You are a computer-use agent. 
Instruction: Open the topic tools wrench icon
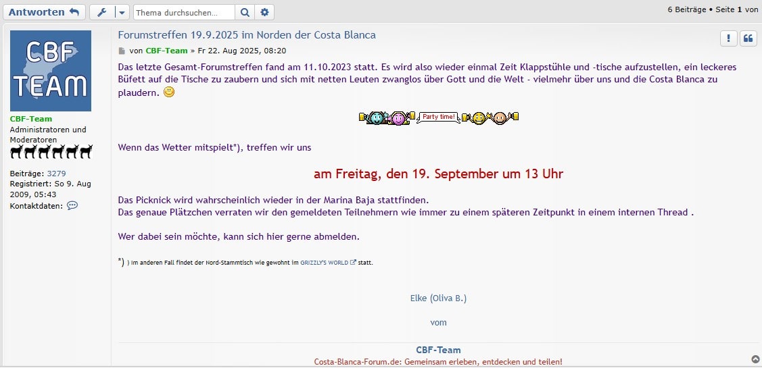point(102,12)
